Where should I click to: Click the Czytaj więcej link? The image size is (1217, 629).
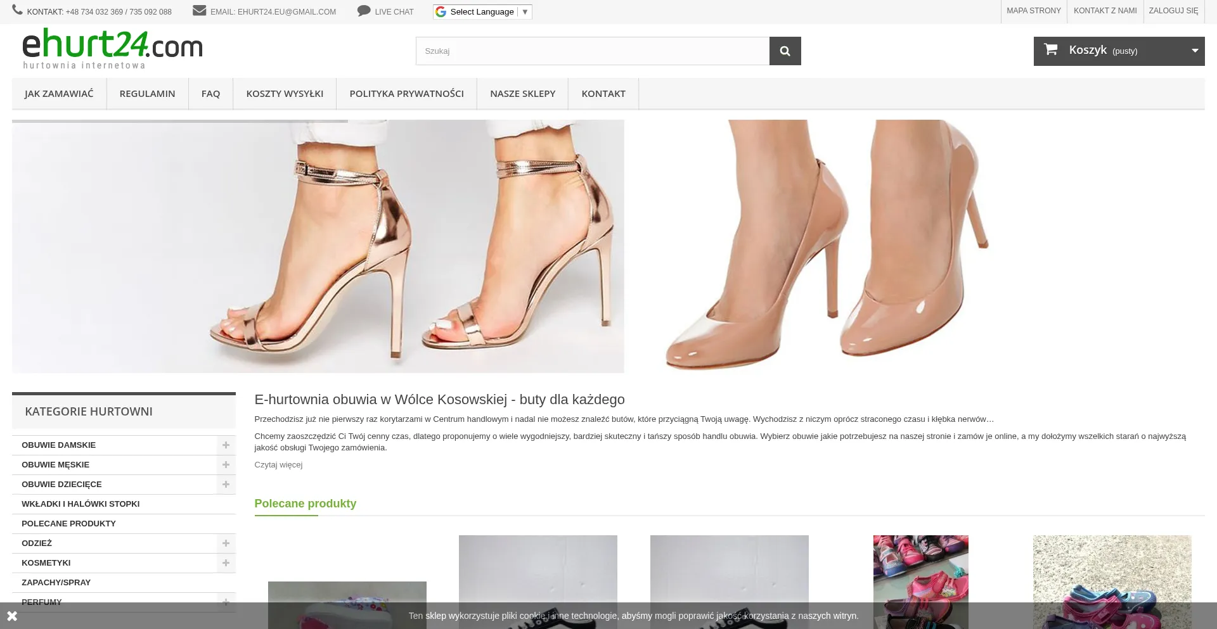coord(278,465)
